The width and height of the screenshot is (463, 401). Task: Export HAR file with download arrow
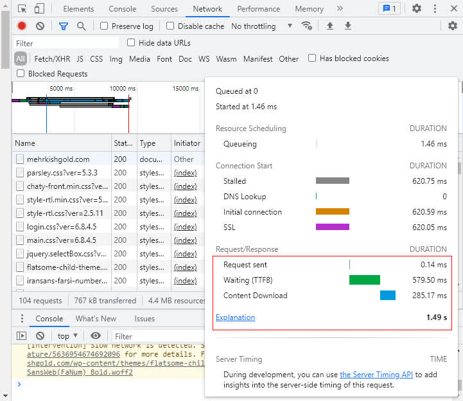[348, 26]
